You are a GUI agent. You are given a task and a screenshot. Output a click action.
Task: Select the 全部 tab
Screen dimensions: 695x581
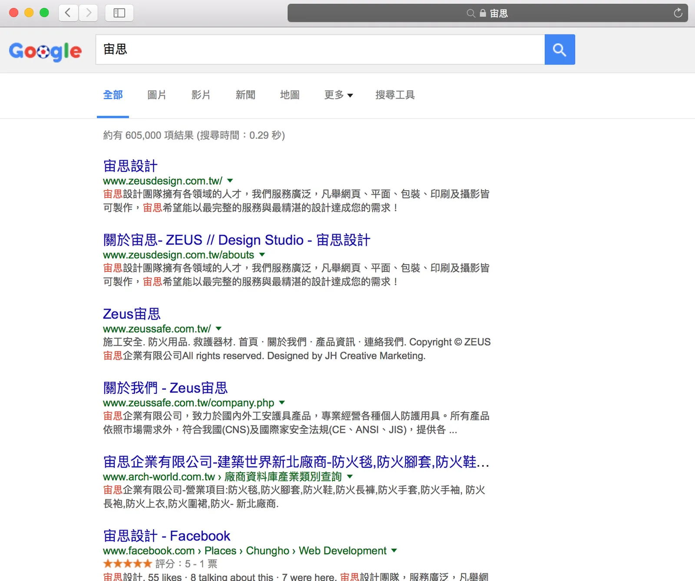pos(113,95)
